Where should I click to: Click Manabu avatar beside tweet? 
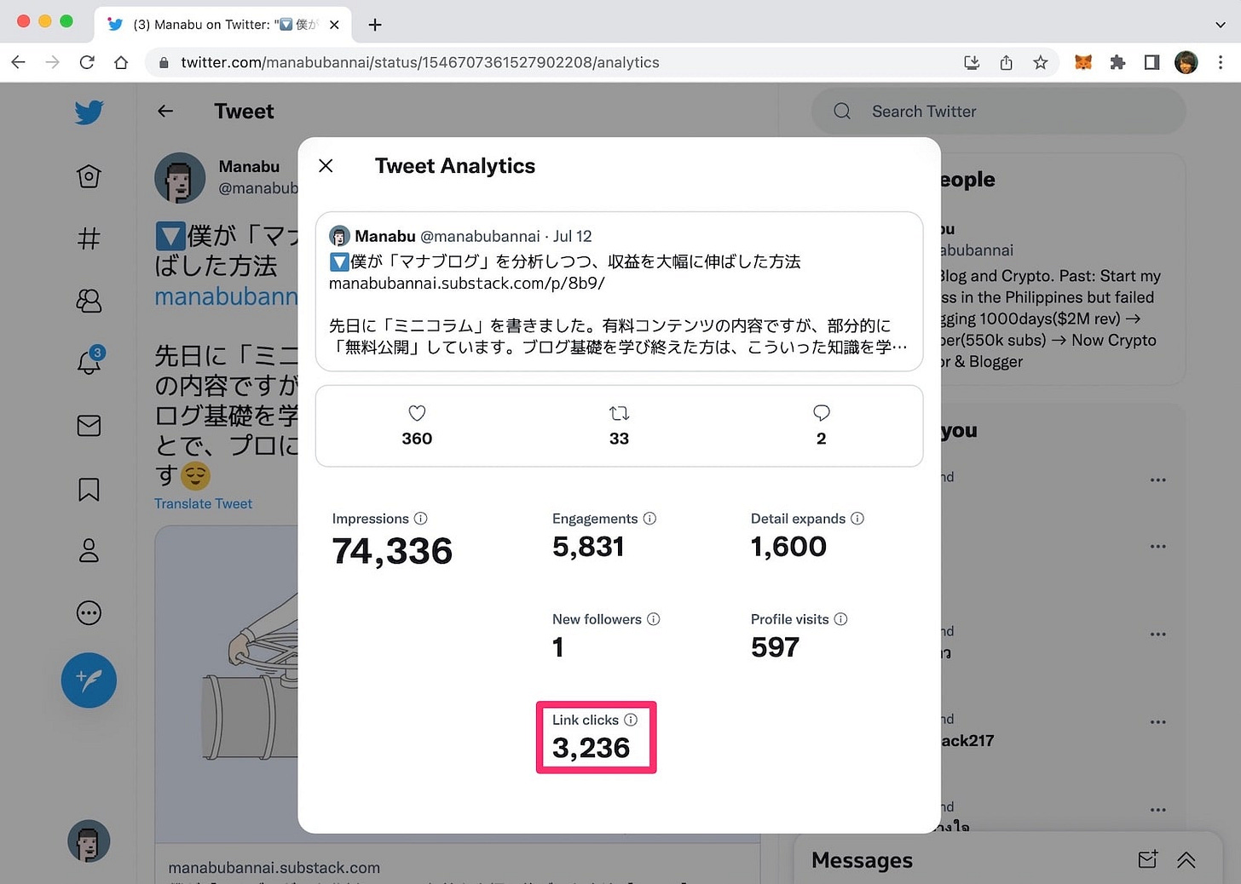click(180, 178)
